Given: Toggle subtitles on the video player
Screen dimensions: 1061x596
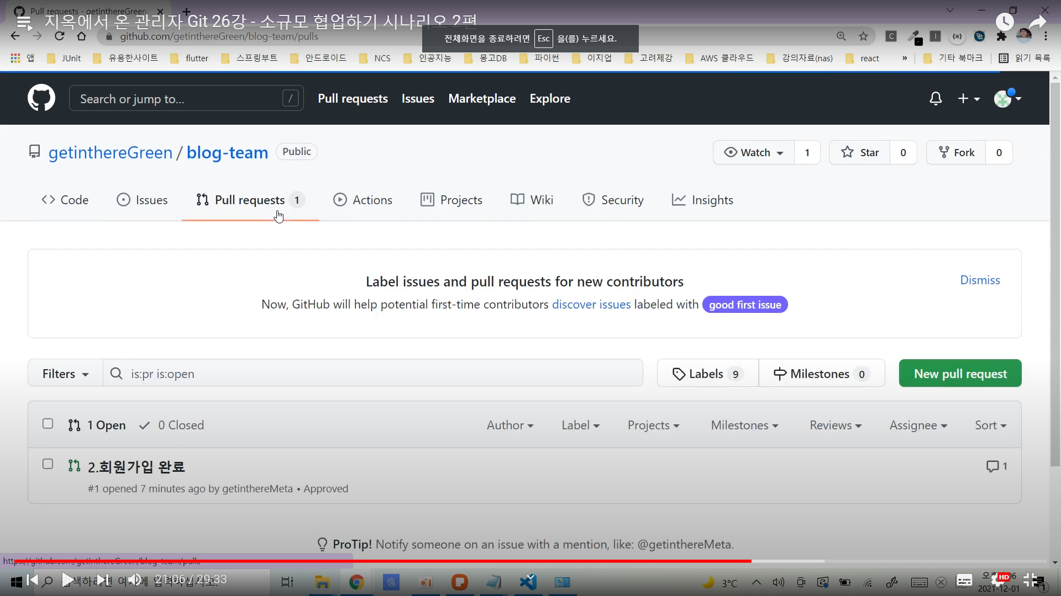Looking at the screenshot, I should tap(964, 580).
